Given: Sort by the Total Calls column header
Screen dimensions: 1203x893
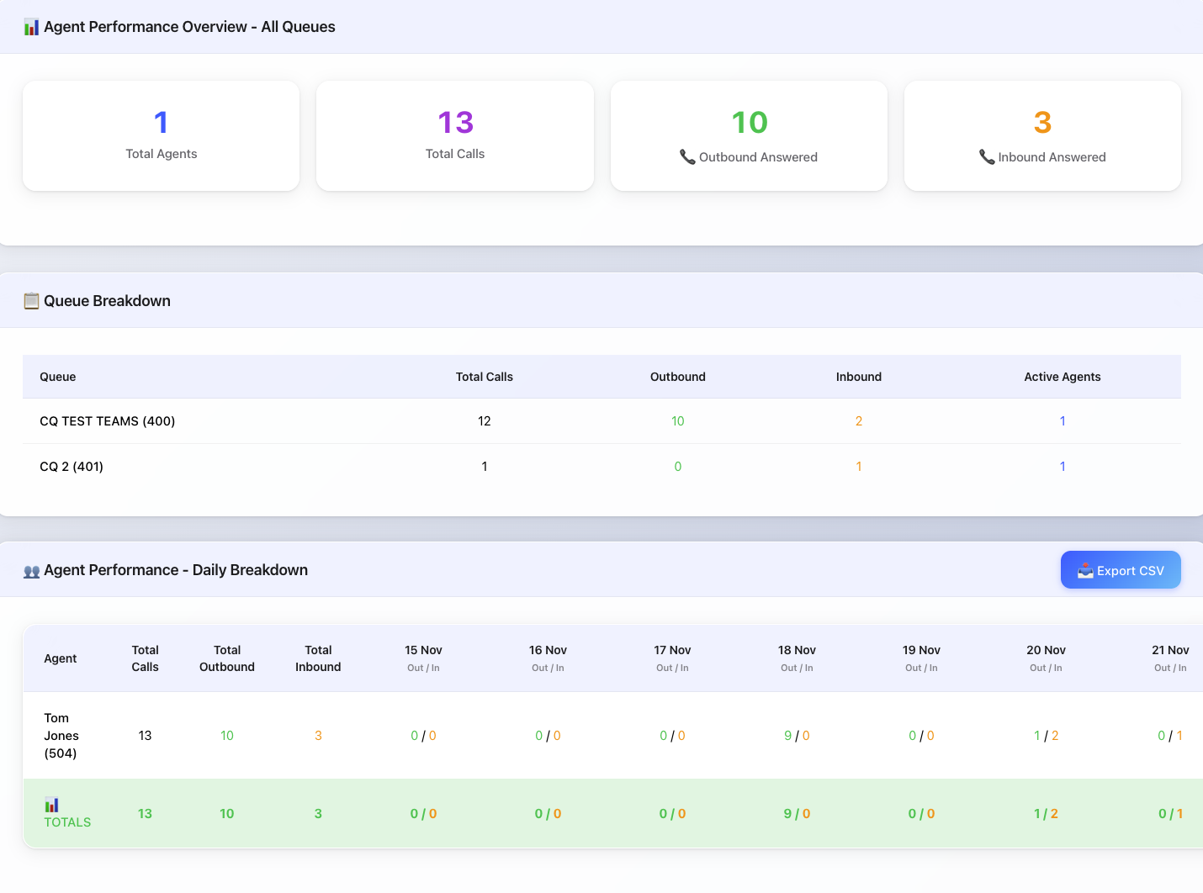Looking at the screenshot, I should tap(485, 377).
